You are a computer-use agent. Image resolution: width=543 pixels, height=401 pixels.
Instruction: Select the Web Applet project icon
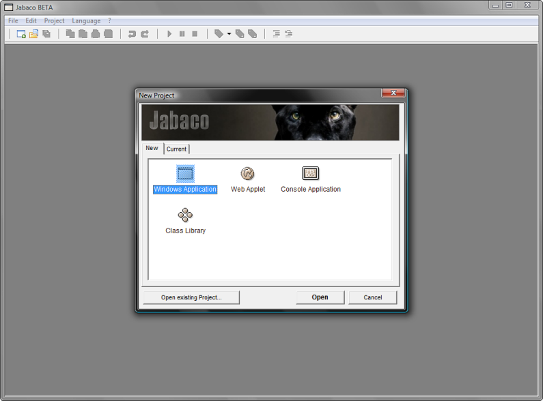point(248,173)
